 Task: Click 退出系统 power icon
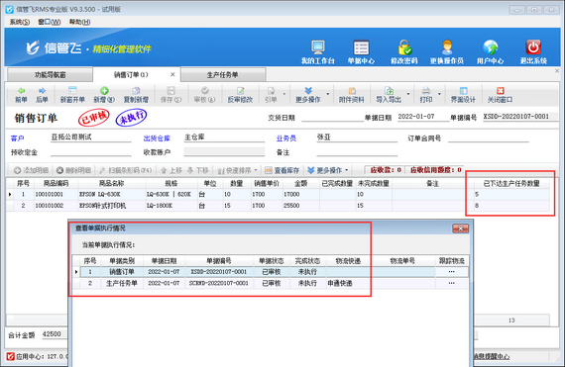[533, 47]
